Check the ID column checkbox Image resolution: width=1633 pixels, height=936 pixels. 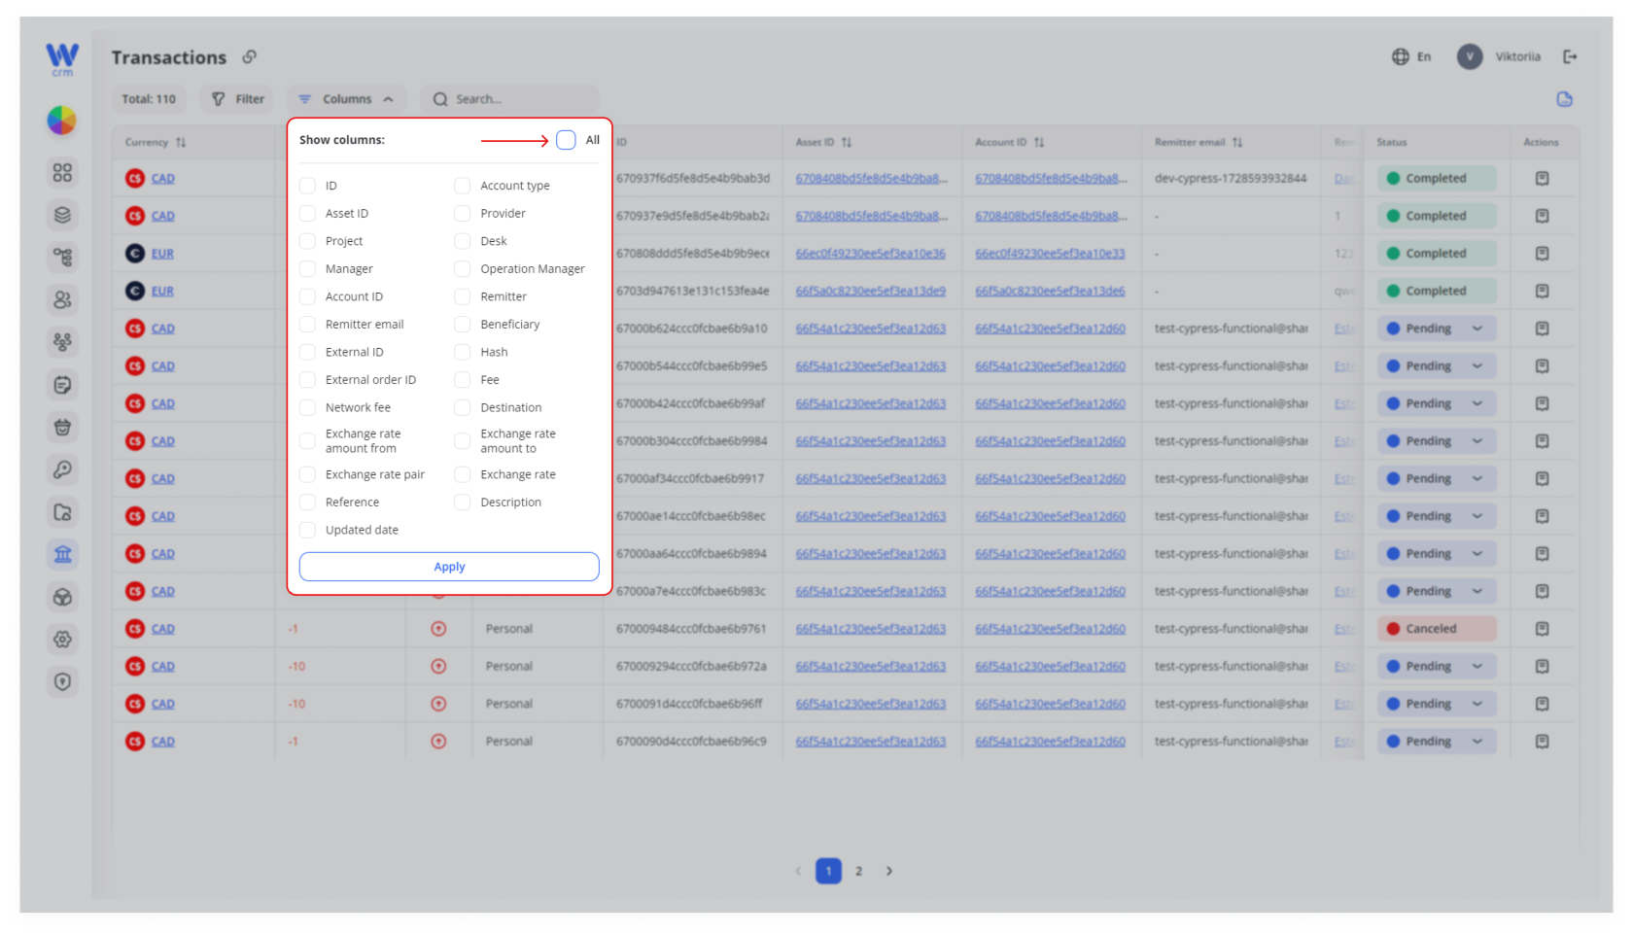pos(307,186)
